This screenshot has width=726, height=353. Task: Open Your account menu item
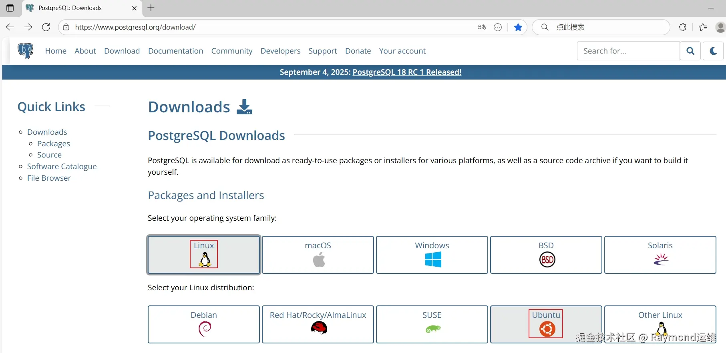point(402,51)
